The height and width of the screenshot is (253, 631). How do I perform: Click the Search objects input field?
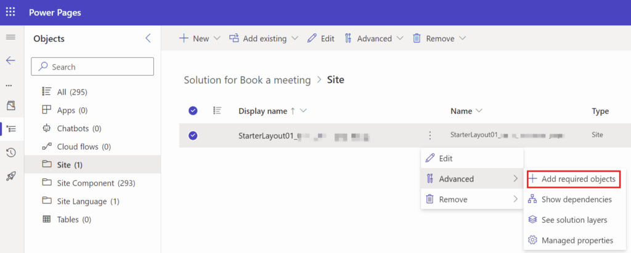(92, 66)
